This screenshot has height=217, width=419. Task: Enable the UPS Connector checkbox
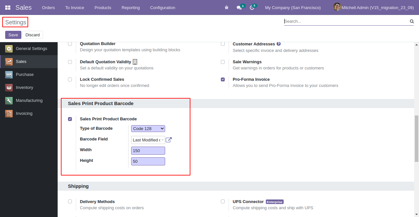(x=223, y=201)
